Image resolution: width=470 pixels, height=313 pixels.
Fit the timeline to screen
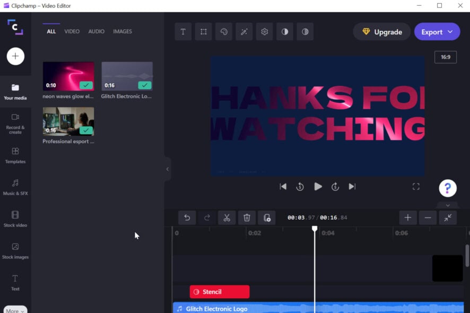pyautogui.click(x=448, y=218)
